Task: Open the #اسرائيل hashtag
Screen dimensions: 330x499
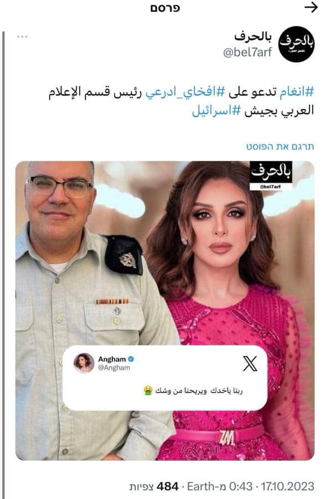Action: click(217, 111)
